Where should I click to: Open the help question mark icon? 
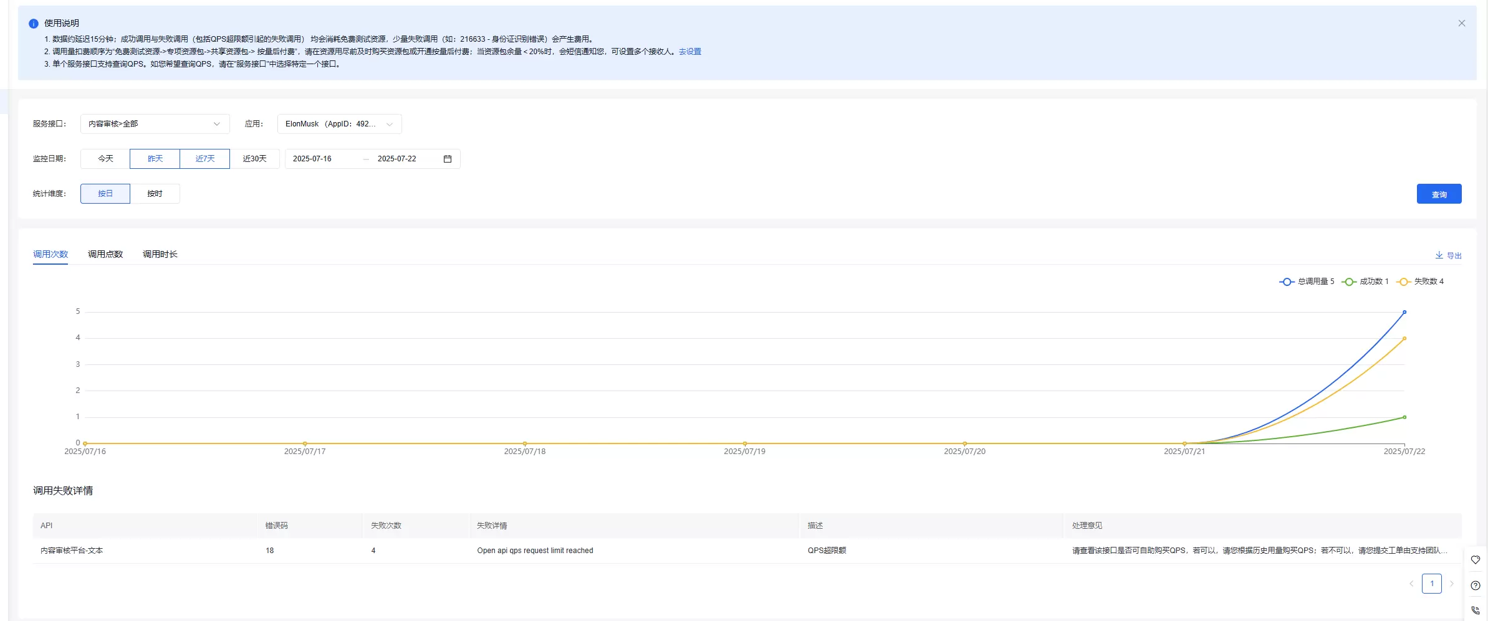[x=1475, y=585]
